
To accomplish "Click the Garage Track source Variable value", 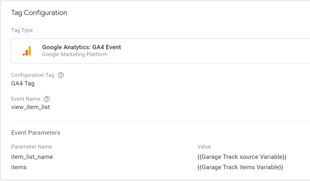I will [x=242, y=157].
